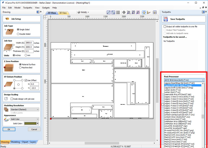208x148 pixels.
Task: Click the ruler origin corner icon
Action: click(x=45, y=17)
